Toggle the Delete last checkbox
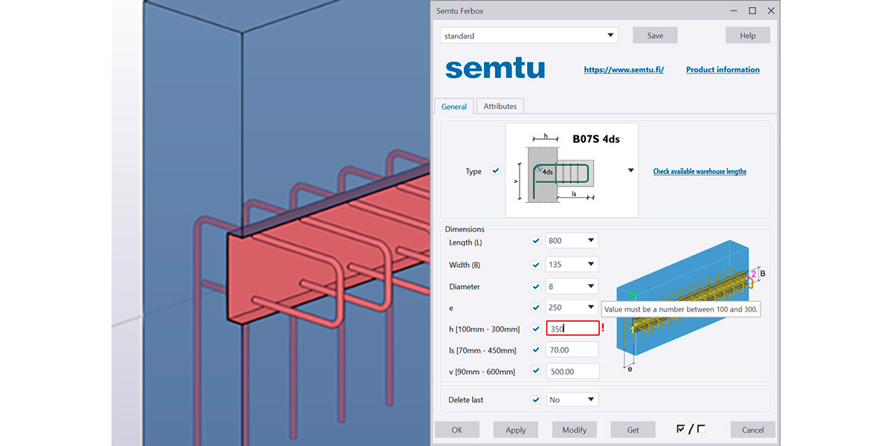The width and height of the screenshot is (892, 446). click(536, 399)
